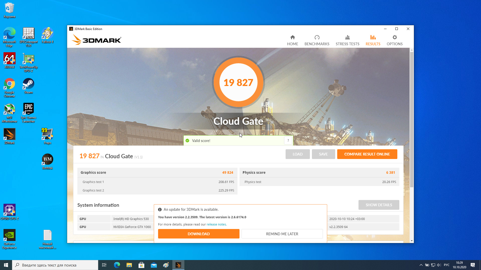This screenshot has height=270, width=481.
Task: Click the 3DMark vertical scrollbar thumb
Action: point(412,119)
